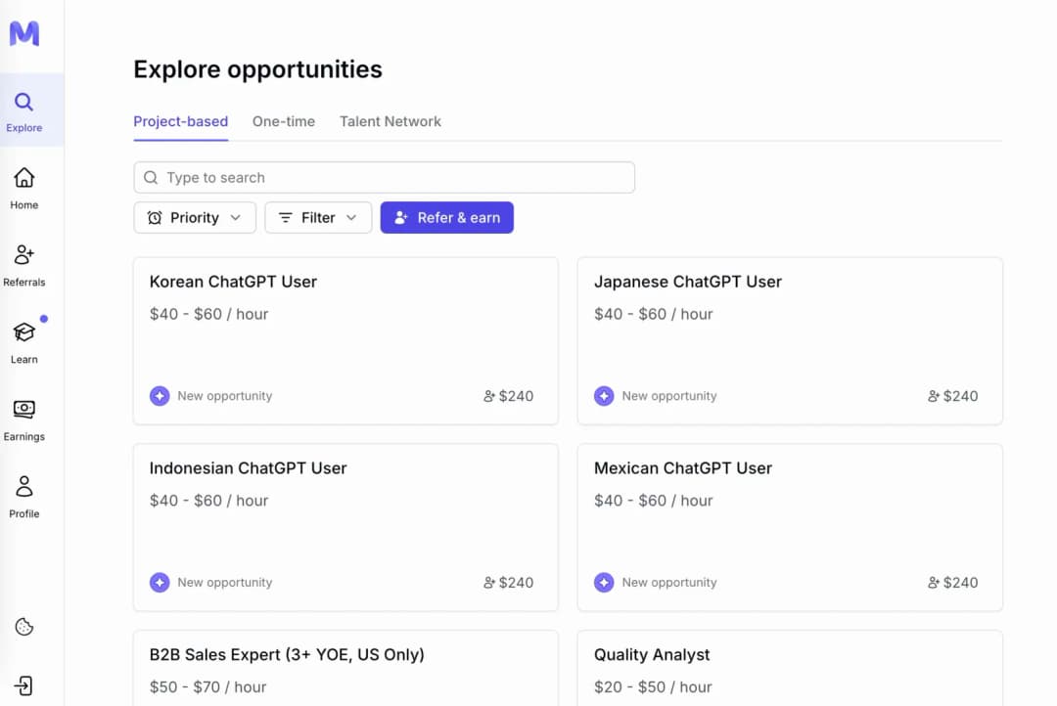This screenshot has height=706, width=1057.
Task: Open Referrals in sidebar
Action: click(24, 265)
